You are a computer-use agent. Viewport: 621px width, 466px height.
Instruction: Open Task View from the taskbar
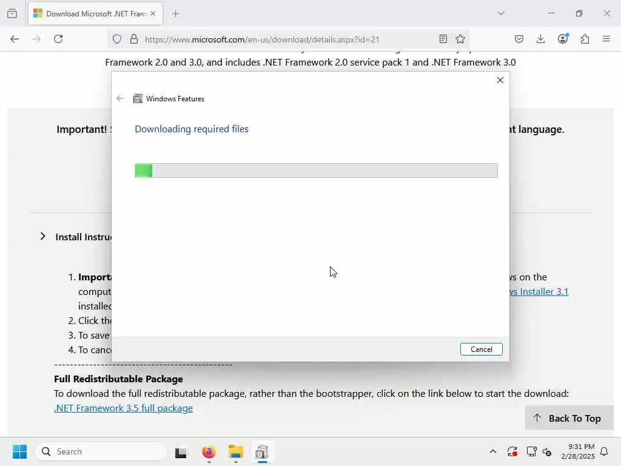pos(181,451)
